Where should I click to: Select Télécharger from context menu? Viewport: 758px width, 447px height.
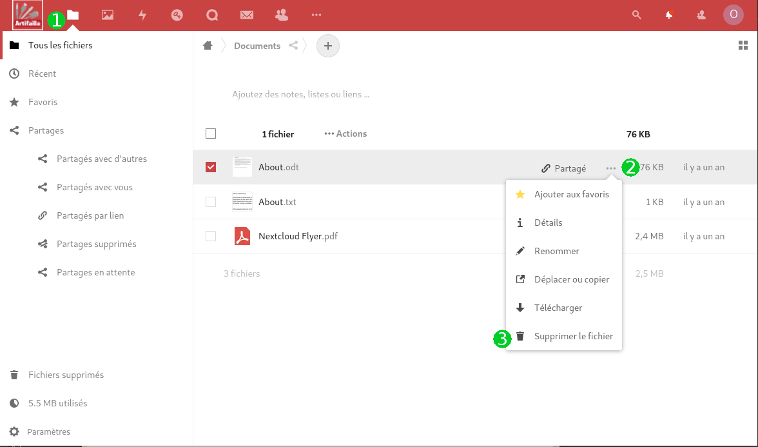point(563,308)
